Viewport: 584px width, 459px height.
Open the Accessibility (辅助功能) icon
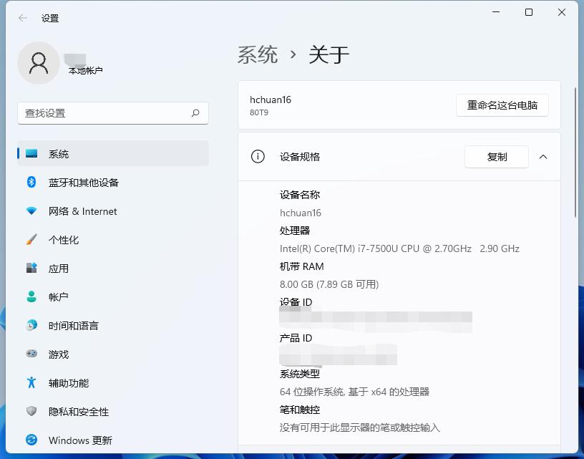click(x=30, y=383)
